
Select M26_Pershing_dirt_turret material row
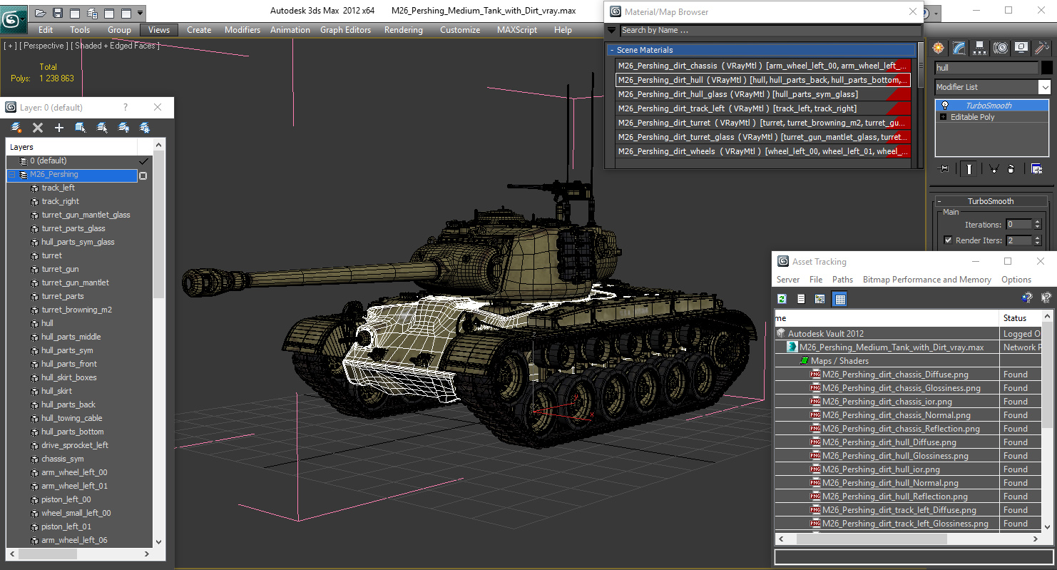tap(762, 123)
